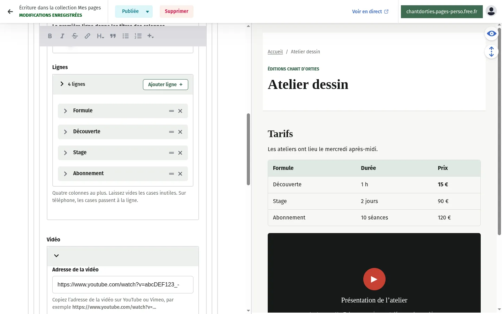The image size is (502, 314).
Task: Toggle bold formatting in editor toolbar
Action: (x=50, y=36)
